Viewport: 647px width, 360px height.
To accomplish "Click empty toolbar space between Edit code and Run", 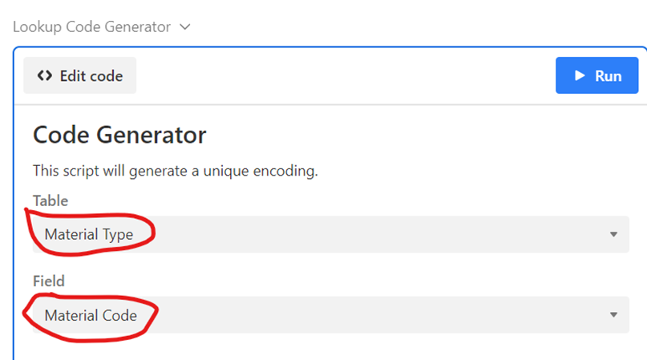I will pyautogui.click(x=345, y=76).
